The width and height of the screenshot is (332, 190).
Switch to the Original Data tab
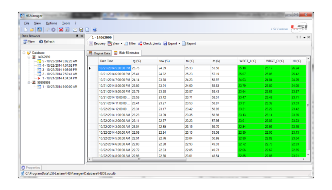[99, 53]
